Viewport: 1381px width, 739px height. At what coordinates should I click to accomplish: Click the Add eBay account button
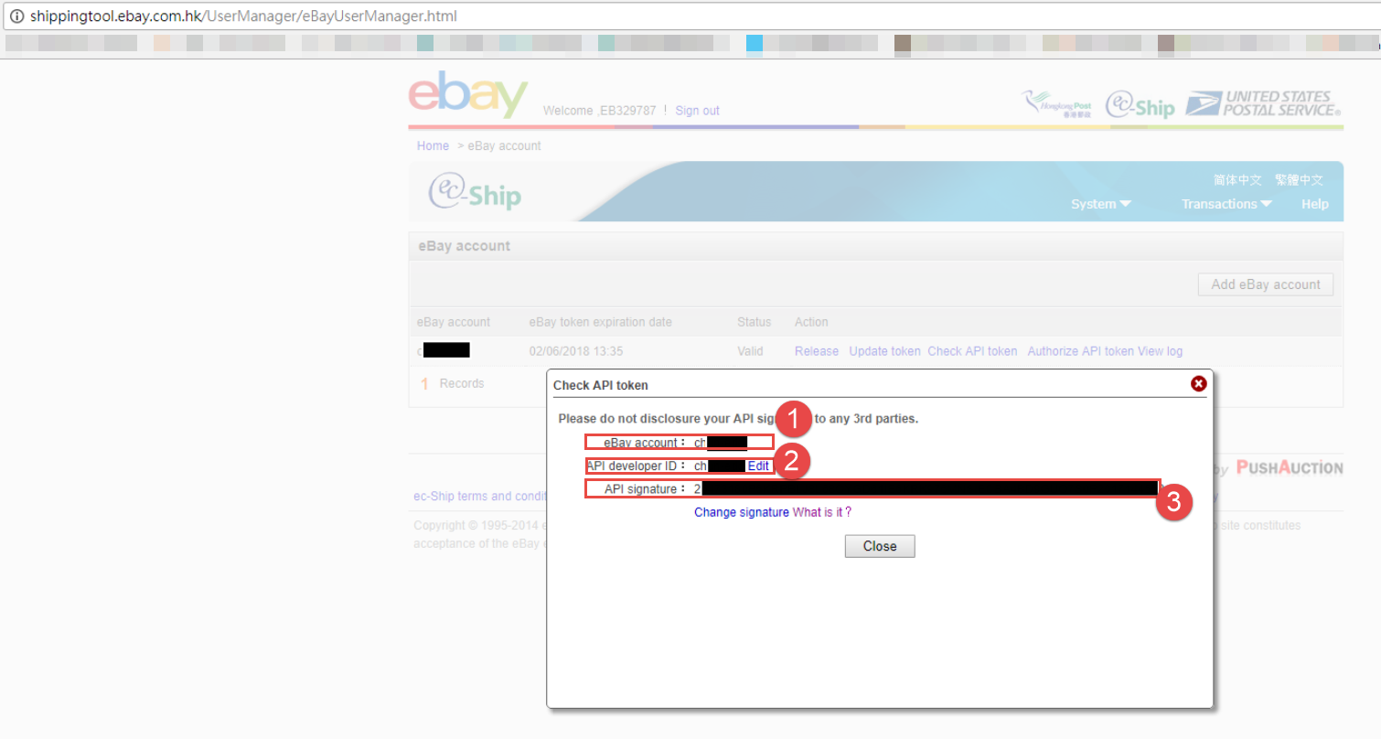click(1266, 284)
